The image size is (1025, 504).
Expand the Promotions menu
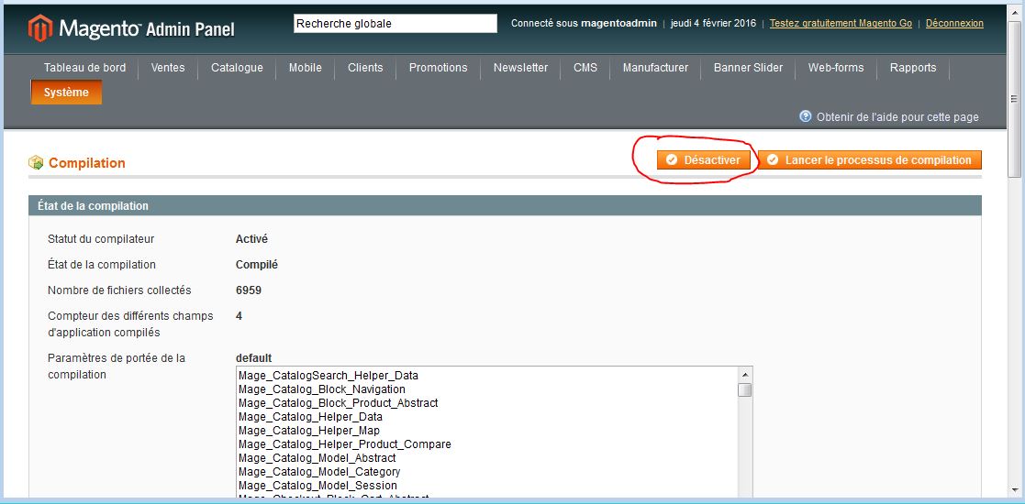tap(438, 68)
